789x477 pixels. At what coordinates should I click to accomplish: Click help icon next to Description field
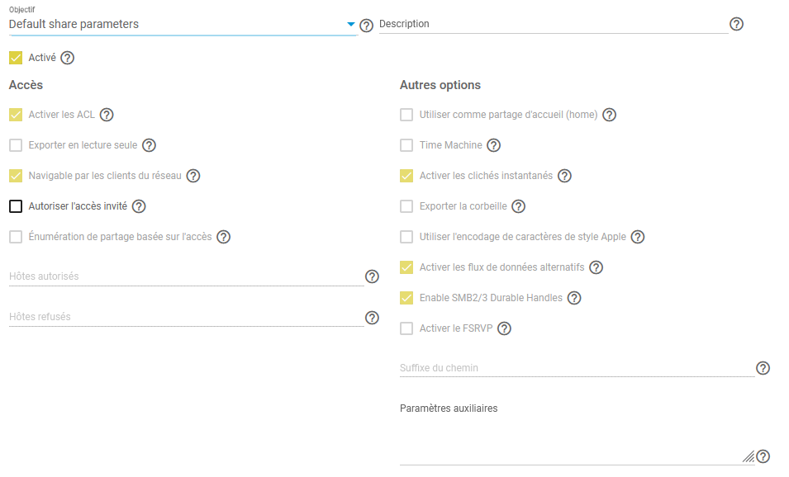(736, 24)
